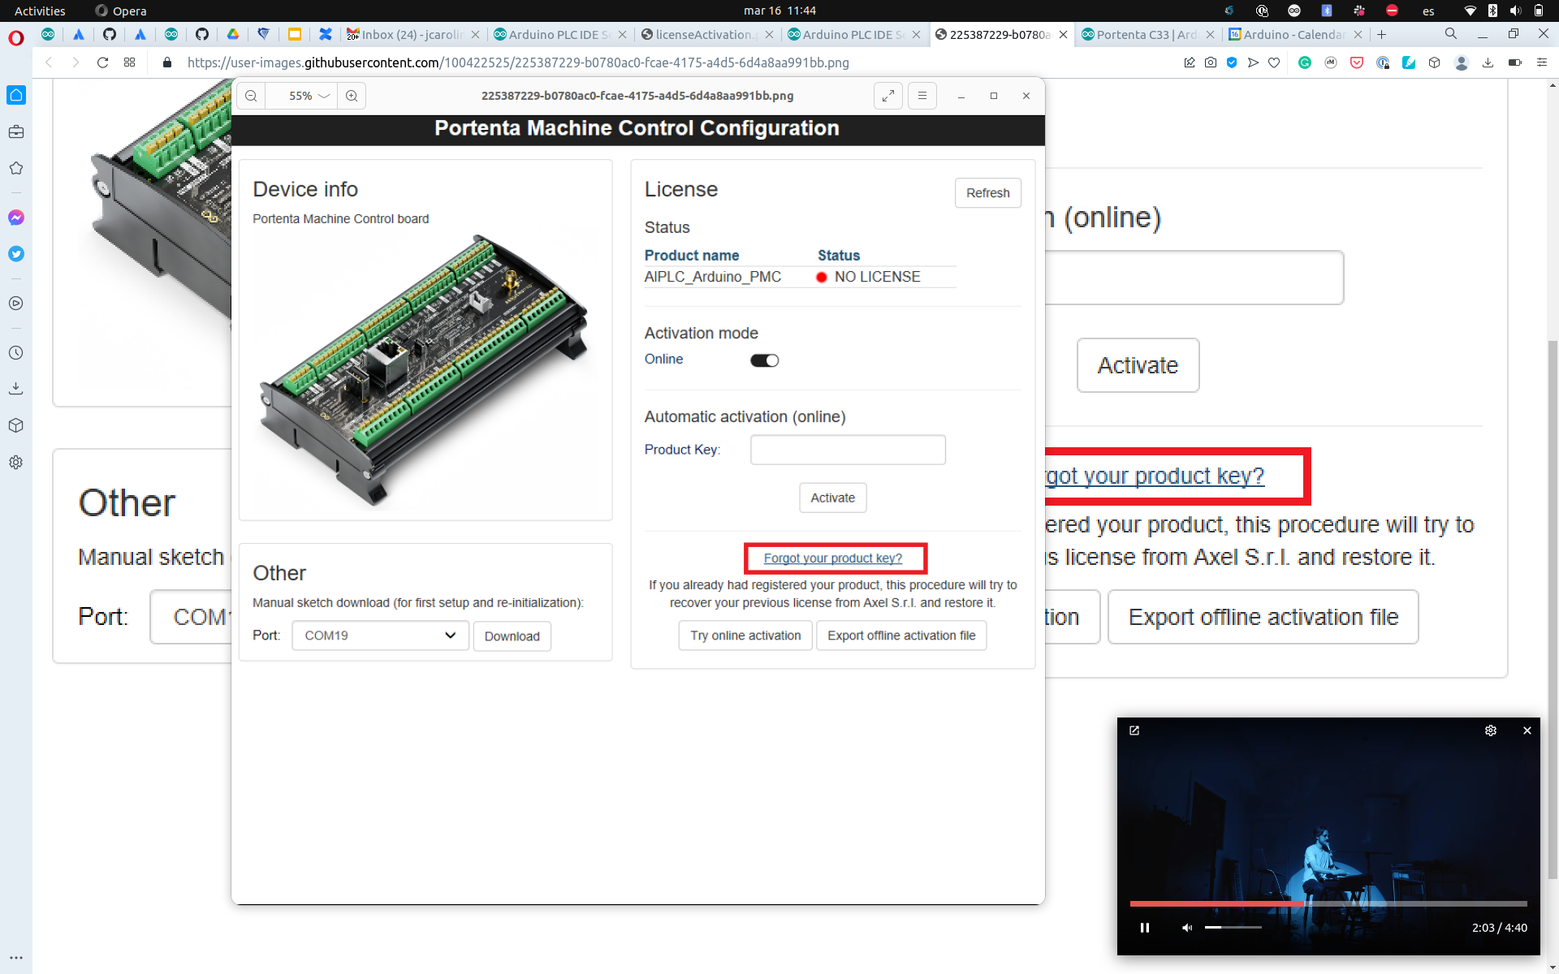The height and width of the screenshot is (974, 1559).
Task: Seek on the red video progress bar
Action: 1328,903
